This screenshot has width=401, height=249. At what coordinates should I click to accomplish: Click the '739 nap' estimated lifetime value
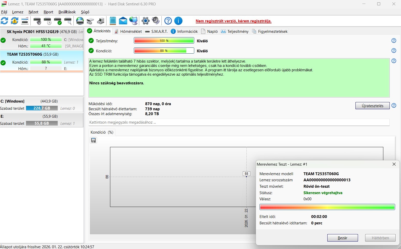click(x=152, y=109)
